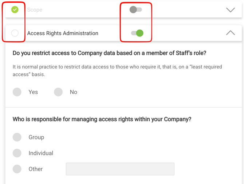Viewport: 244px width, 184px height.
Task: Click the "Individual" option label text
Action: [41, 153]
